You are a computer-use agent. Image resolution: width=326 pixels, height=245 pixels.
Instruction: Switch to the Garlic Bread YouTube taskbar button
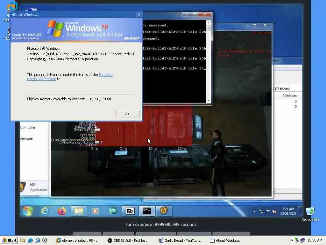[x=180, y=241]
